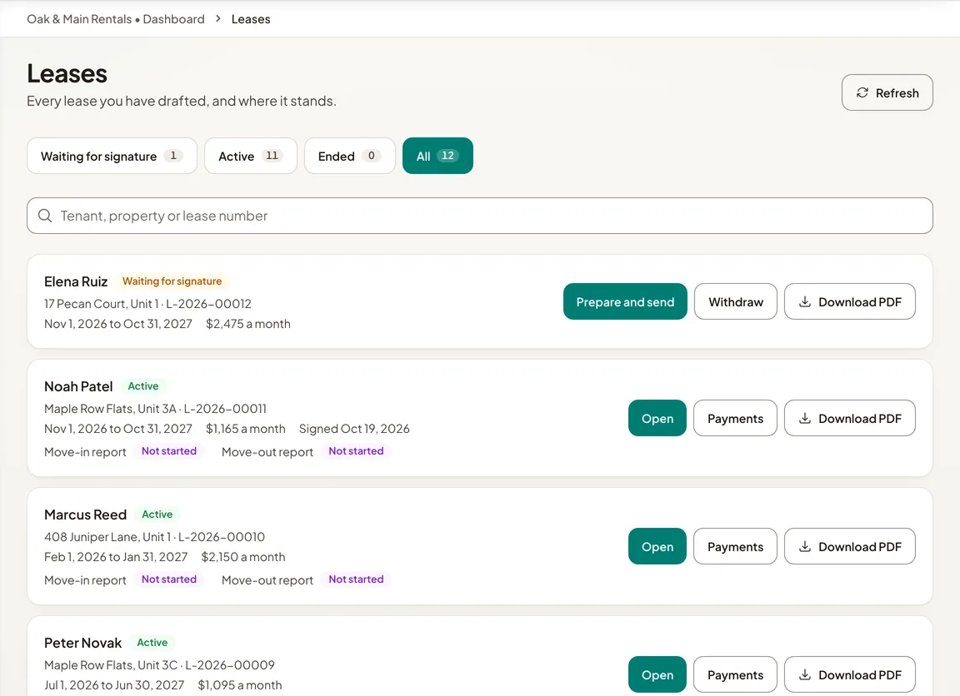The image size is (960, 696).
Task: Click the Waiting for signature status badge on Elena Ruiz
Action: coord(172,281)
